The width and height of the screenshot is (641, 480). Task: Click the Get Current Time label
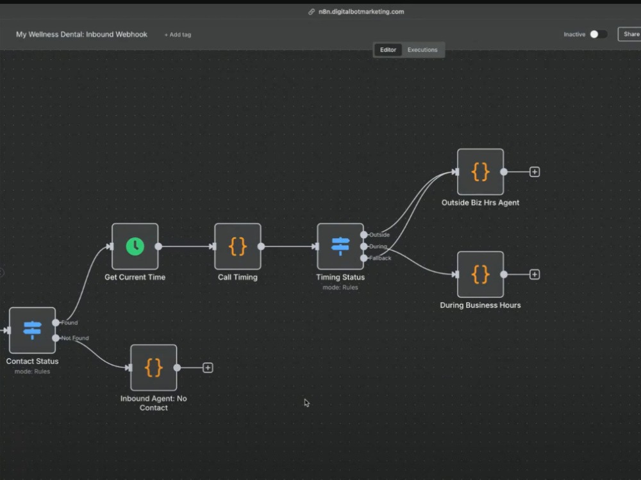(135, 277)
